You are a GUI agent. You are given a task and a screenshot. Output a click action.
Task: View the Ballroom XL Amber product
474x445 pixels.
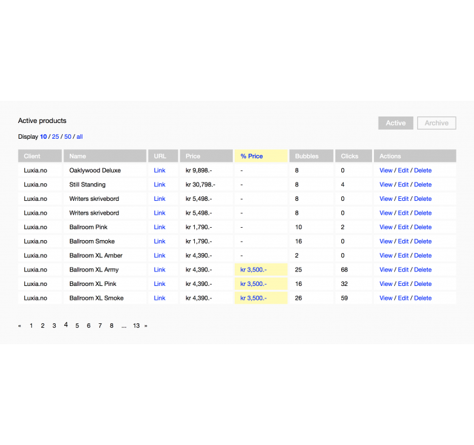[386, 255]
